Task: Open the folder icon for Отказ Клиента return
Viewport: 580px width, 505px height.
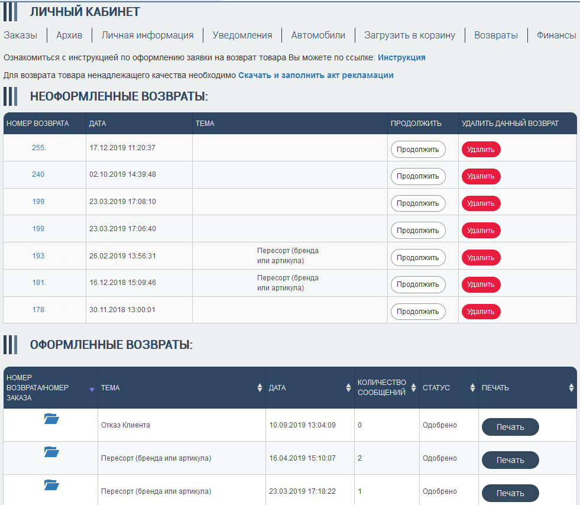Action: point(51,419)
